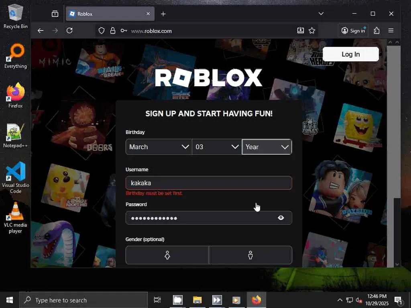The width and height of the screenshot is (411, 308).
Task: Click the Firefox account Sign in button
Action: (353, 30)
